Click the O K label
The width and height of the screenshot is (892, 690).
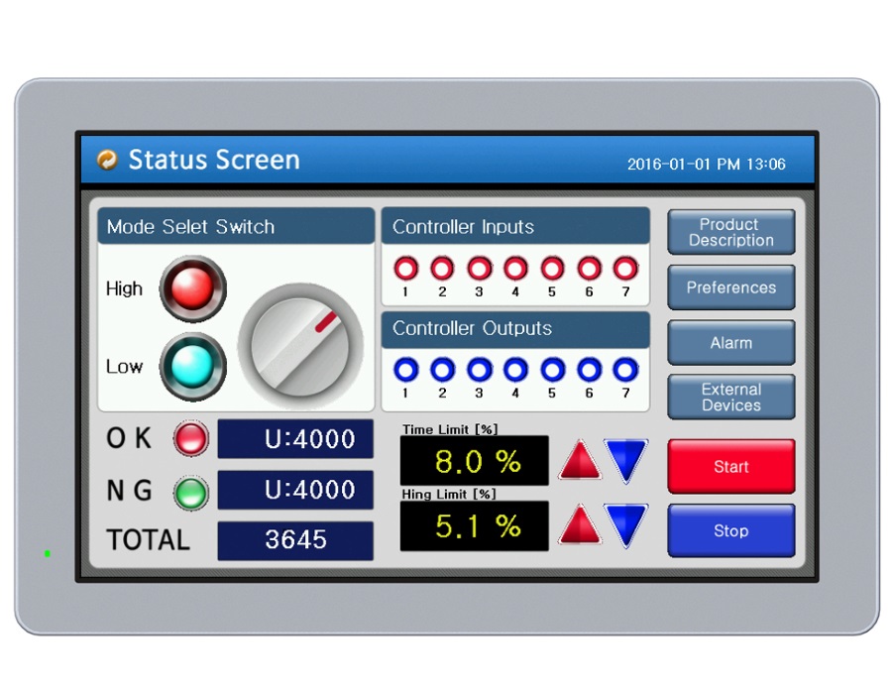click(x=129, y=438)
